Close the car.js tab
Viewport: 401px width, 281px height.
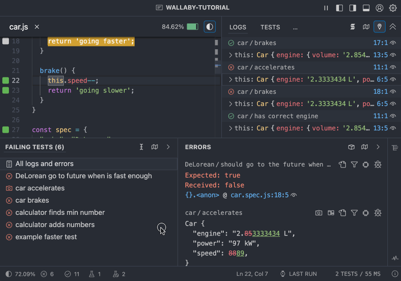[37, 27]
